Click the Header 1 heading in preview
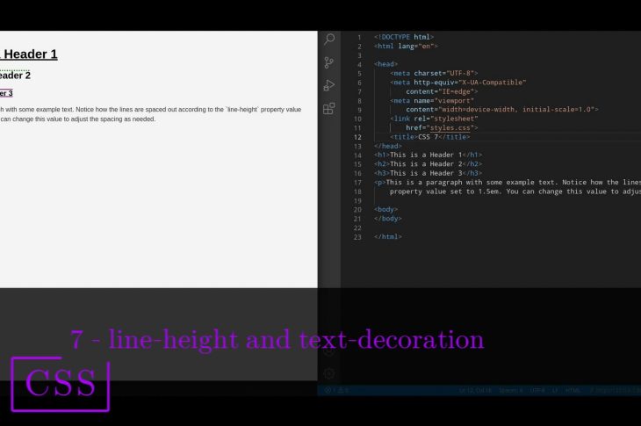The height and width of the screenshot is (426, 641). click(x=29, y=54)
